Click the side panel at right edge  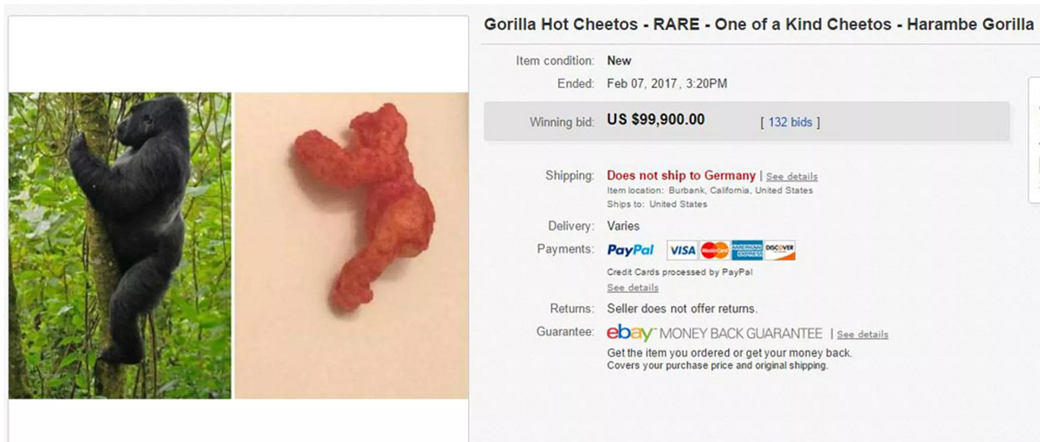[1034, 140]
